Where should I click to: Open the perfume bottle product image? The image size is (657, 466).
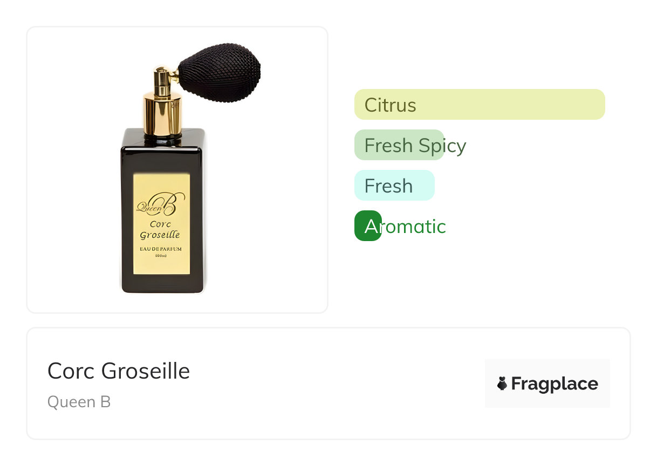point(177,169)
